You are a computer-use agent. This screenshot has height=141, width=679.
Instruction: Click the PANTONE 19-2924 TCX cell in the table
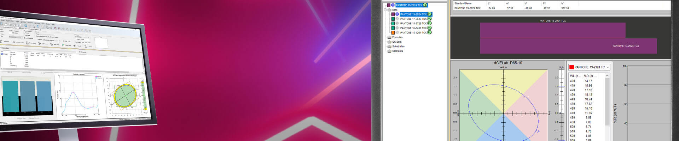pyautogui.click(x=468, y=8)
